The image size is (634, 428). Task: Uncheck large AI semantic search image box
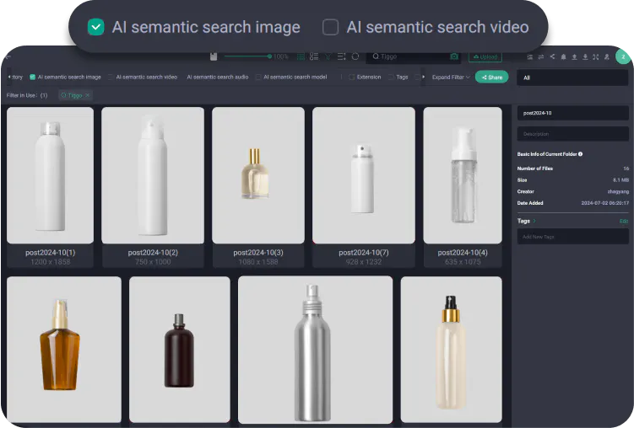tap(96, 27)
